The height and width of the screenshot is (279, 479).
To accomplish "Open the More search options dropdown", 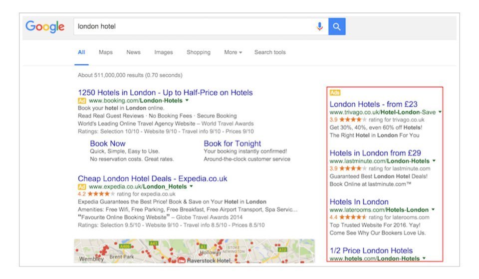I will 233,52.
